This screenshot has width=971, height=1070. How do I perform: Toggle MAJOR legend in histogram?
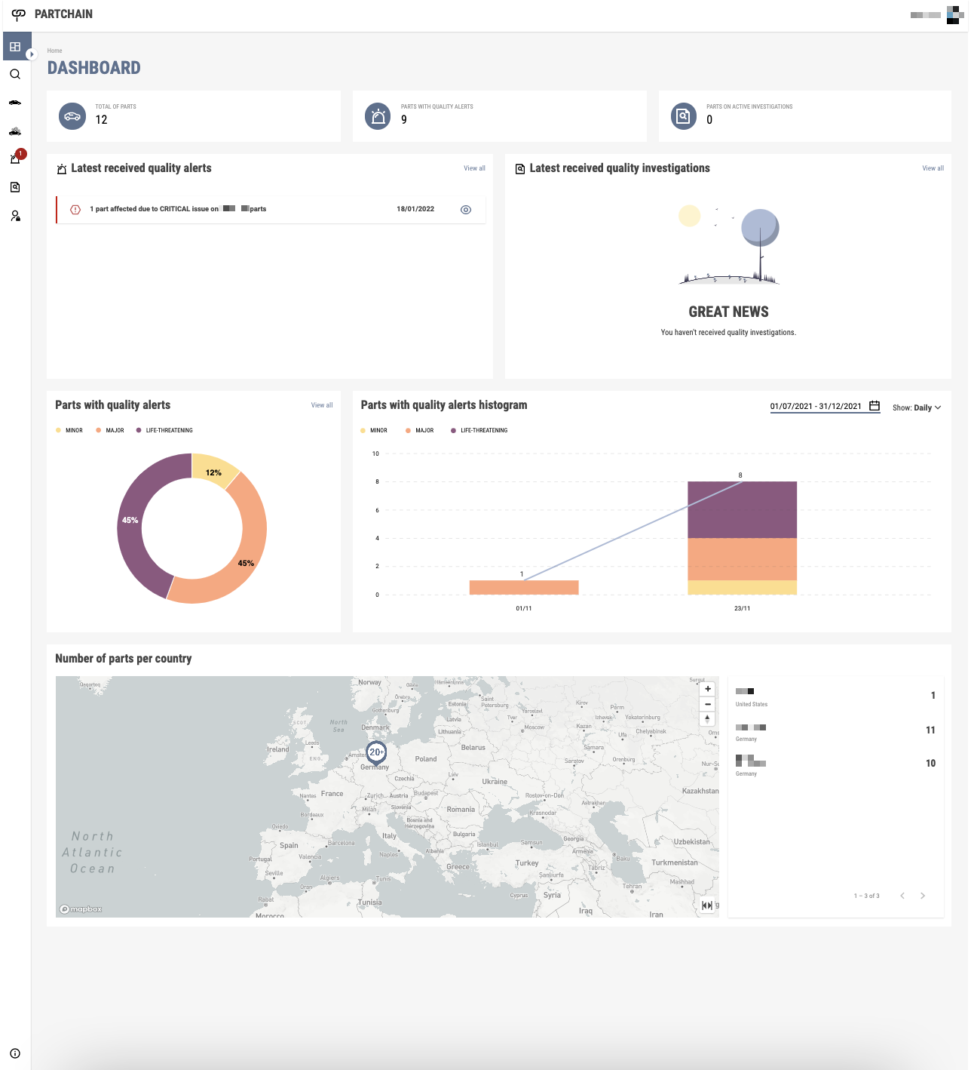[x=420, y=430]
